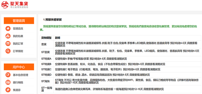Select the ST特貨A cargo type cell
202x94 pixels.
(47, 59)
